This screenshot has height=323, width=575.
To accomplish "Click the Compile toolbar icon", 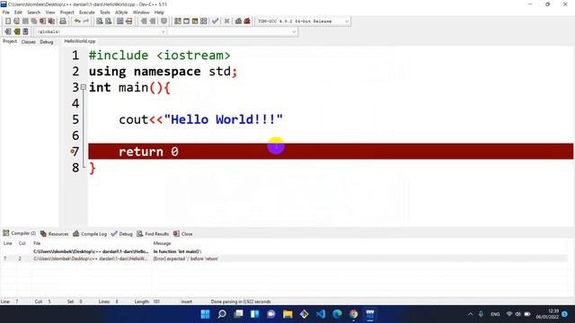I will 178,22.
